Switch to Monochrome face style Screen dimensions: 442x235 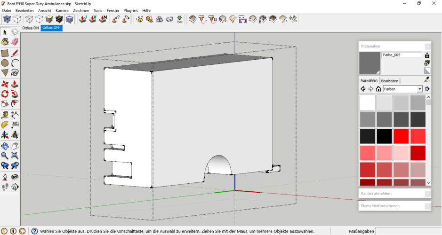coord(69,19)
